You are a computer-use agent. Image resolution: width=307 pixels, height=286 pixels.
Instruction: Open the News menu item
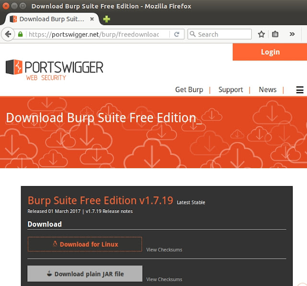pyautogui.click(x=268, y=90)
